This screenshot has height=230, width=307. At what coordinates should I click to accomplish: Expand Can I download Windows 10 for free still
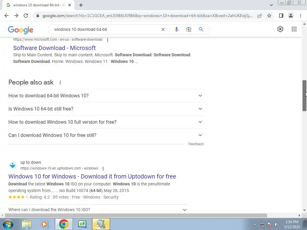pos(106,135)
